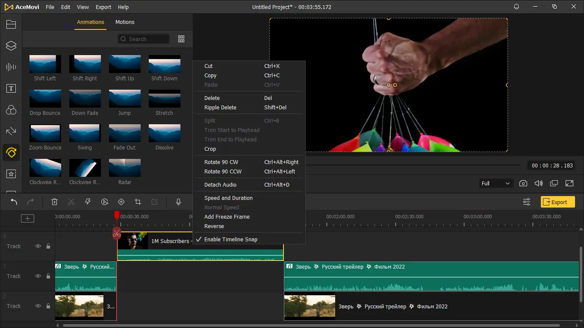The image size is (584, 328).
Task: Change grid view layout of animations
Action: (181, 39)
